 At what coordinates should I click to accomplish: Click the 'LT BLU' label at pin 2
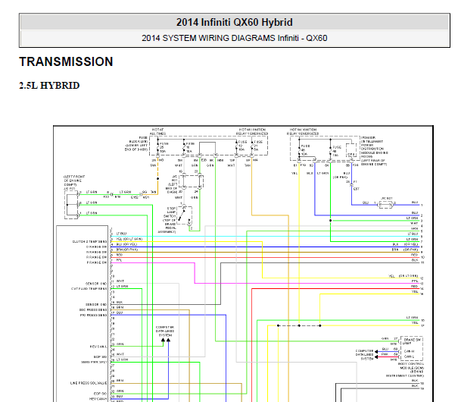(122, 234)
